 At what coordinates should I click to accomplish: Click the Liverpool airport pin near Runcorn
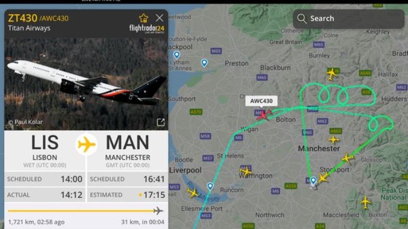[x=210, y=186]
